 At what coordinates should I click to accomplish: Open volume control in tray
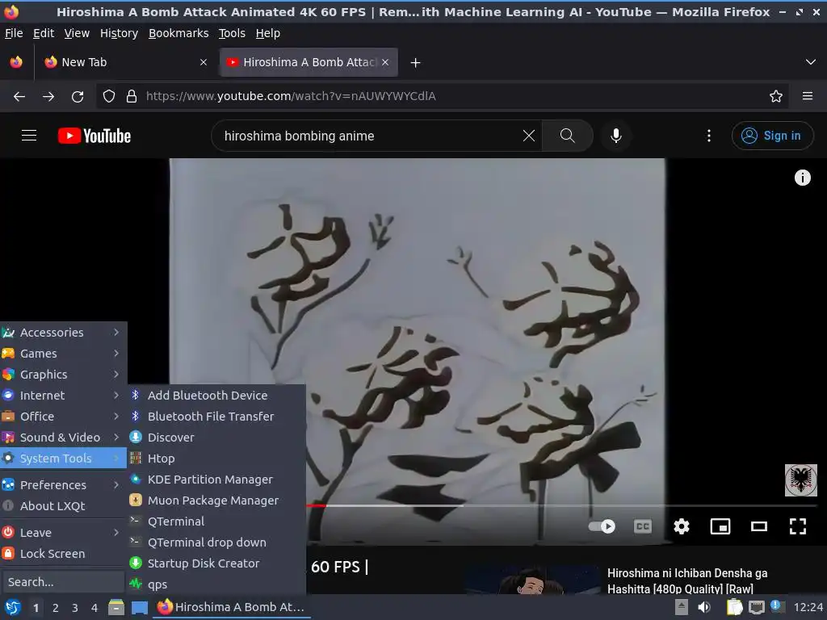[703, 607]
